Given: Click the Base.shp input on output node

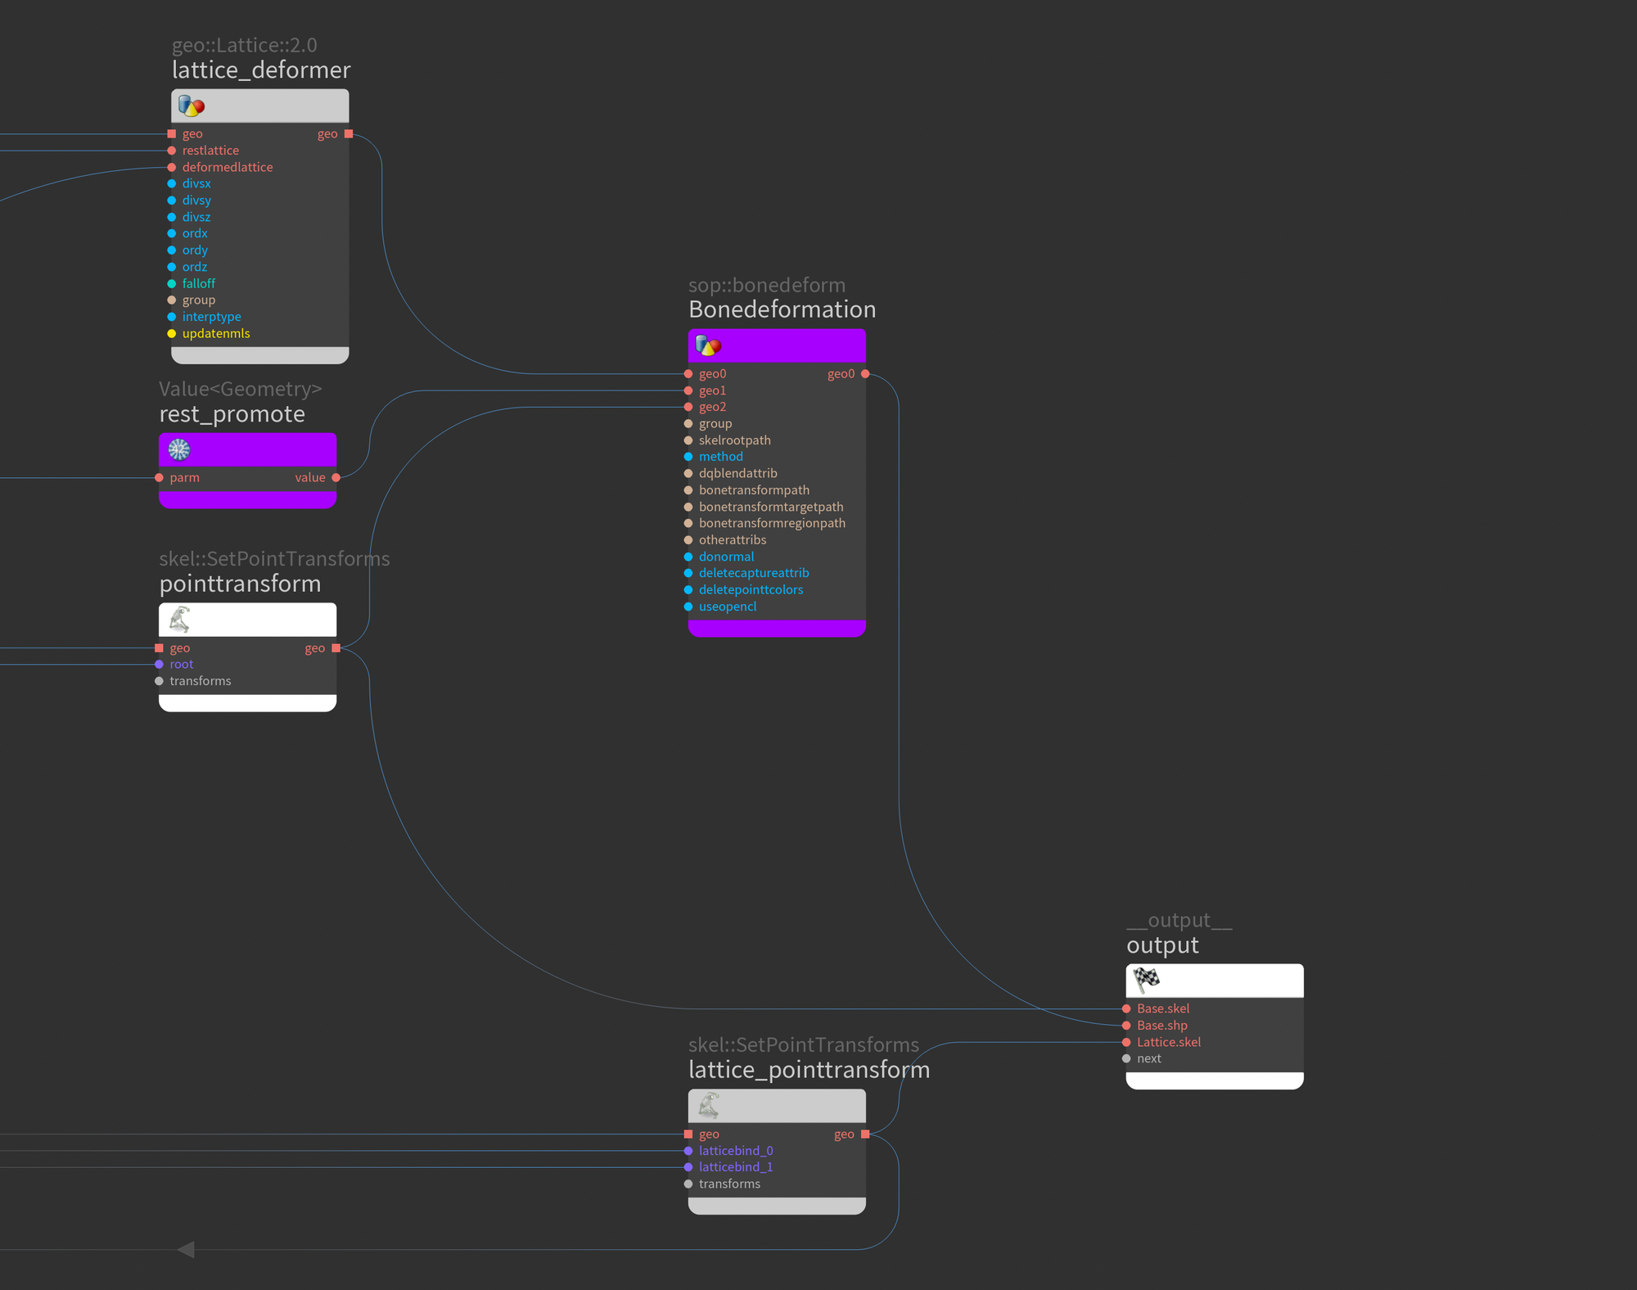Looking at the screenshot, I should coord(1127,1026).
